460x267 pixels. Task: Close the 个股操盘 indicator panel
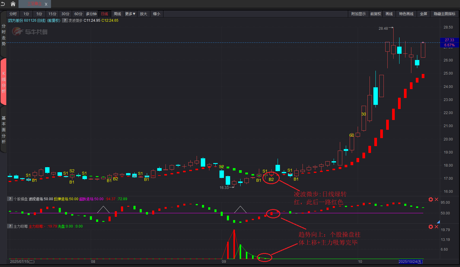pos(437,199)
